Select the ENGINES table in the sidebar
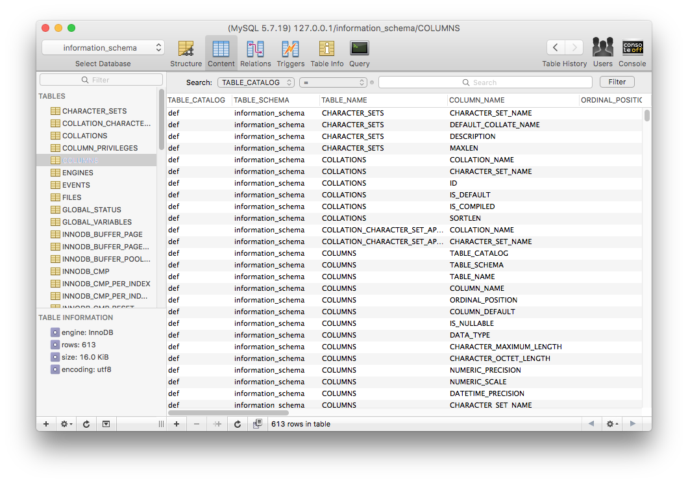 (x=78, y=173)
